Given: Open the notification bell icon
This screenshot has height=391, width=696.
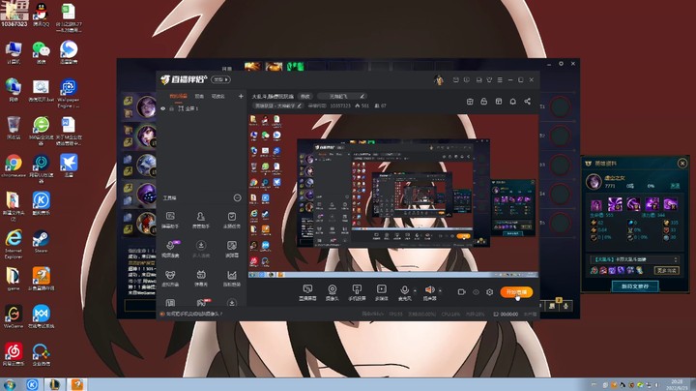Looking at the screenshot, I should [x=512, y=102].
